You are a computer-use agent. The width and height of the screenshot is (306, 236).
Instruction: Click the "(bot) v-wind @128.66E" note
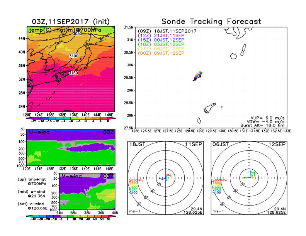32,206
